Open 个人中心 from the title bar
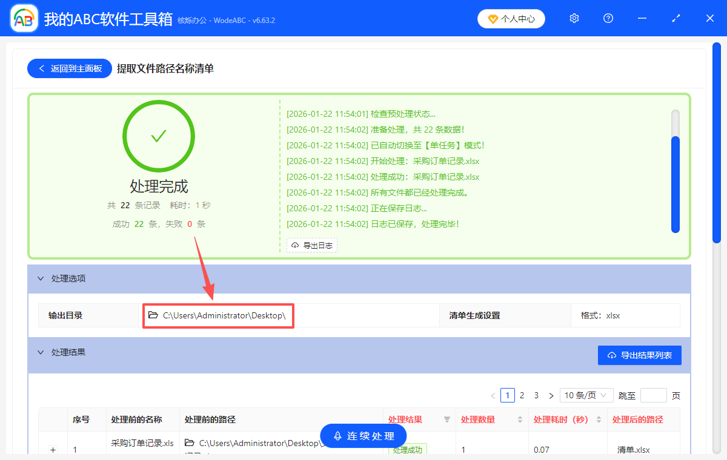The width and height of the screenshot is (727, 460). [x=511, y=19]
